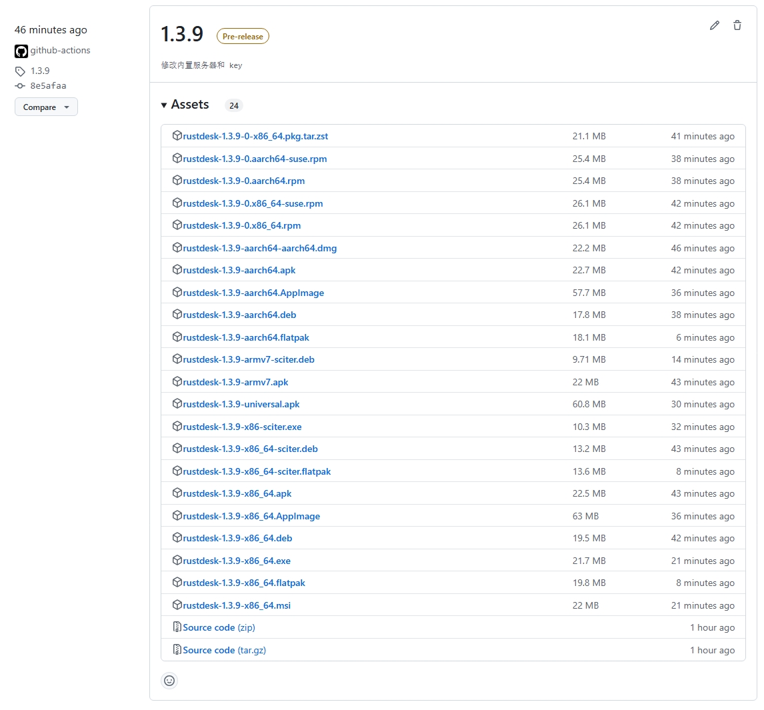This screenshot has height=710, width=764.
Task: Collapse the Assets section triangle
Action: pos(164,105)
